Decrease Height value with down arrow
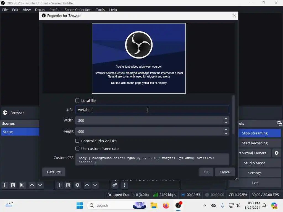This screenshot has height=212, width=283. pos(226,133)
